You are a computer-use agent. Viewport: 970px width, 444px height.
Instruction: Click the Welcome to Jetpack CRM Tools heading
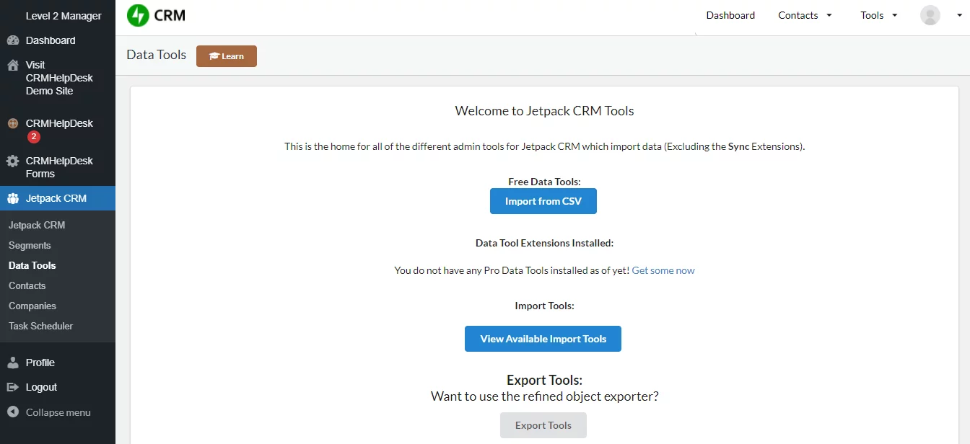click(x=545, y=111)
